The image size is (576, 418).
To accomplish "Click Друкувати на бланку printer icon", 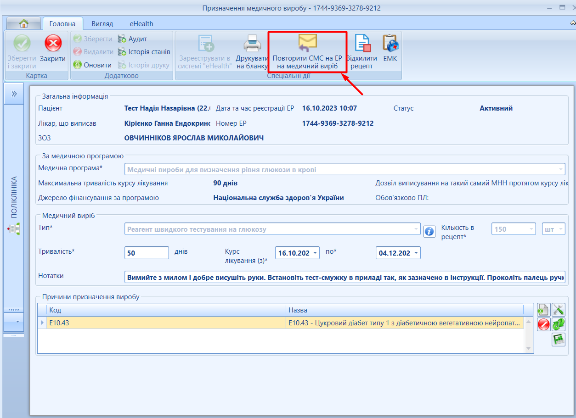I will click(x=252, y=51).
